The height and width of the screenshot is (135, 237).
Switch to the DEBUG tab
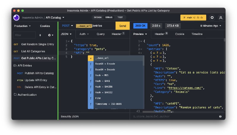[x=109, y=17]
